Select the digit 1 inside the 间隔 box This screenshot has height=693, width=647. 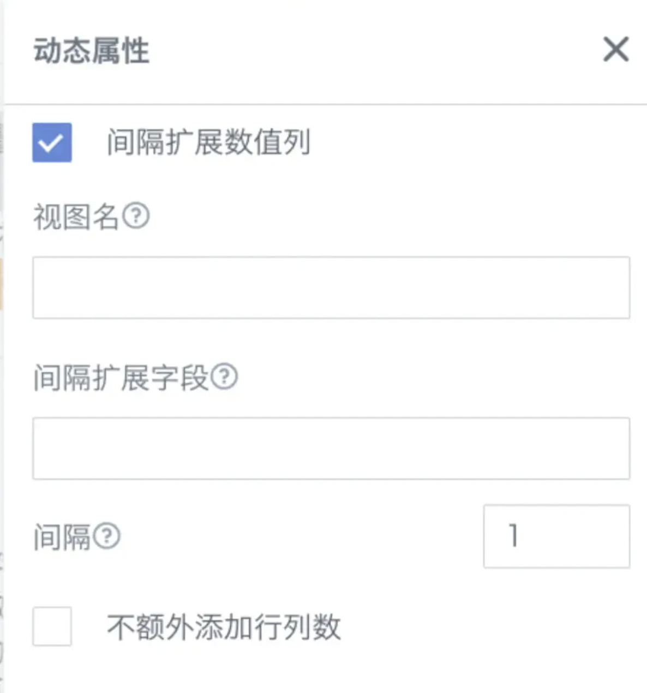tap(513, 535)
